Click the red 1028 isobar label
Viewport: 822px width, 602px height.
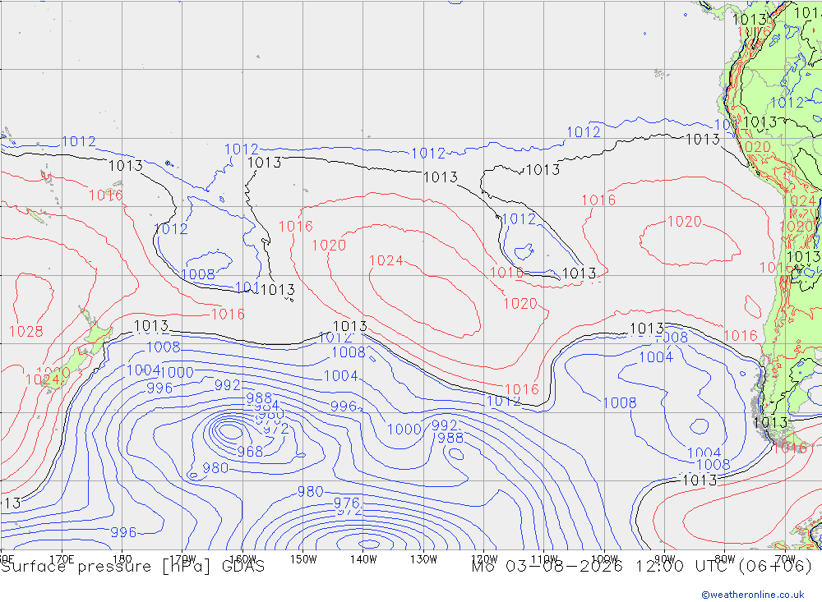tap(26, 331)
